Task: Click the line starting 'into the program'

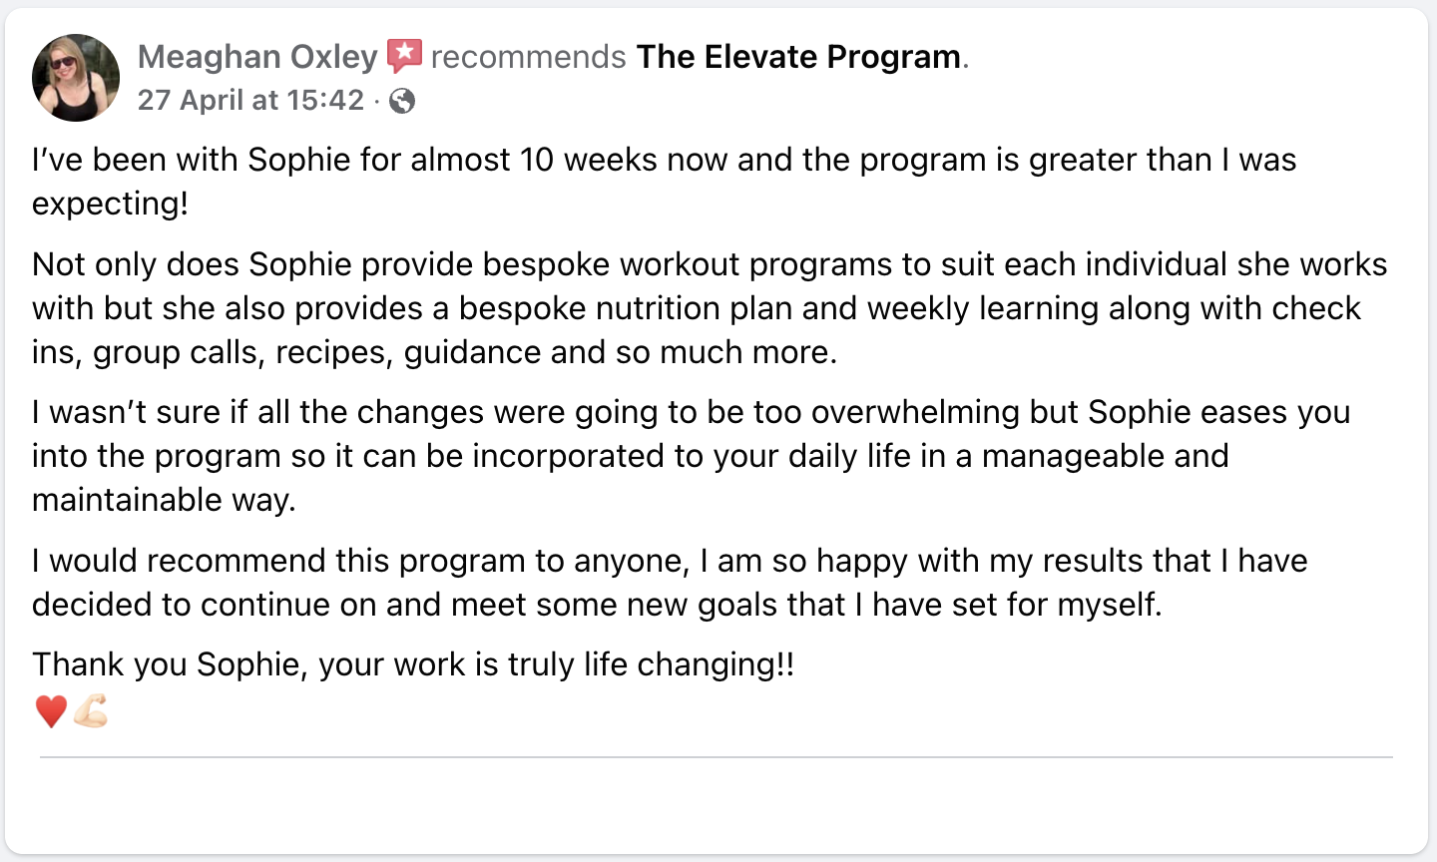Action: pyautogui.click(x=631, y=456)
